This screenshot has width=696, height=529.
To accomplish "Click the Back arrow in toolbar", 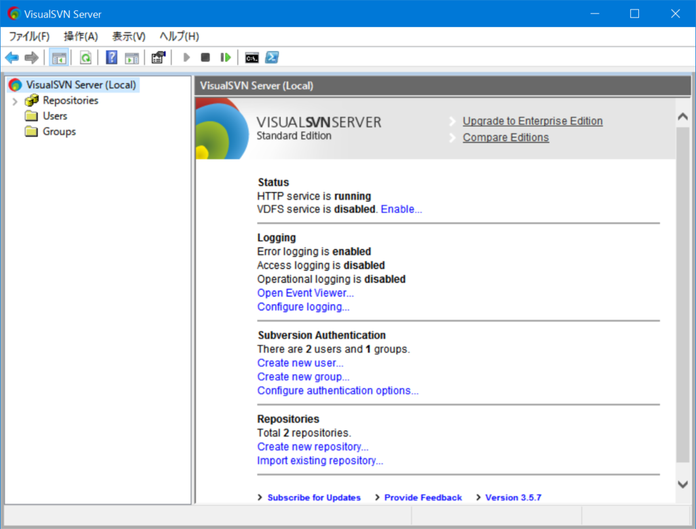I will coord(12,58).
